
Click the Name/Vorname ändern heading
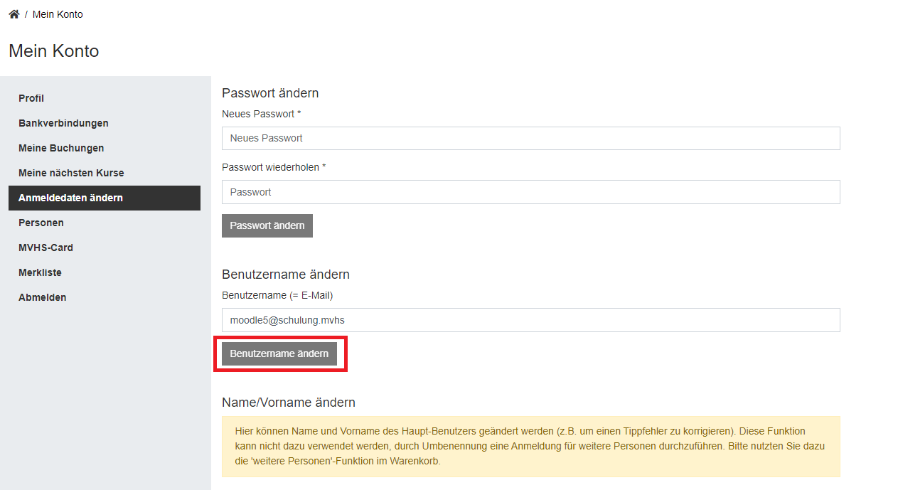click(x=289, y=403)
